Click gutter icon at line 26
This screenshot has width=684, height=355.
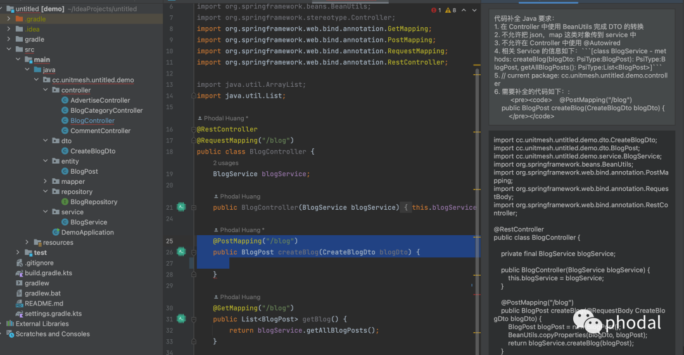(181, 252)
